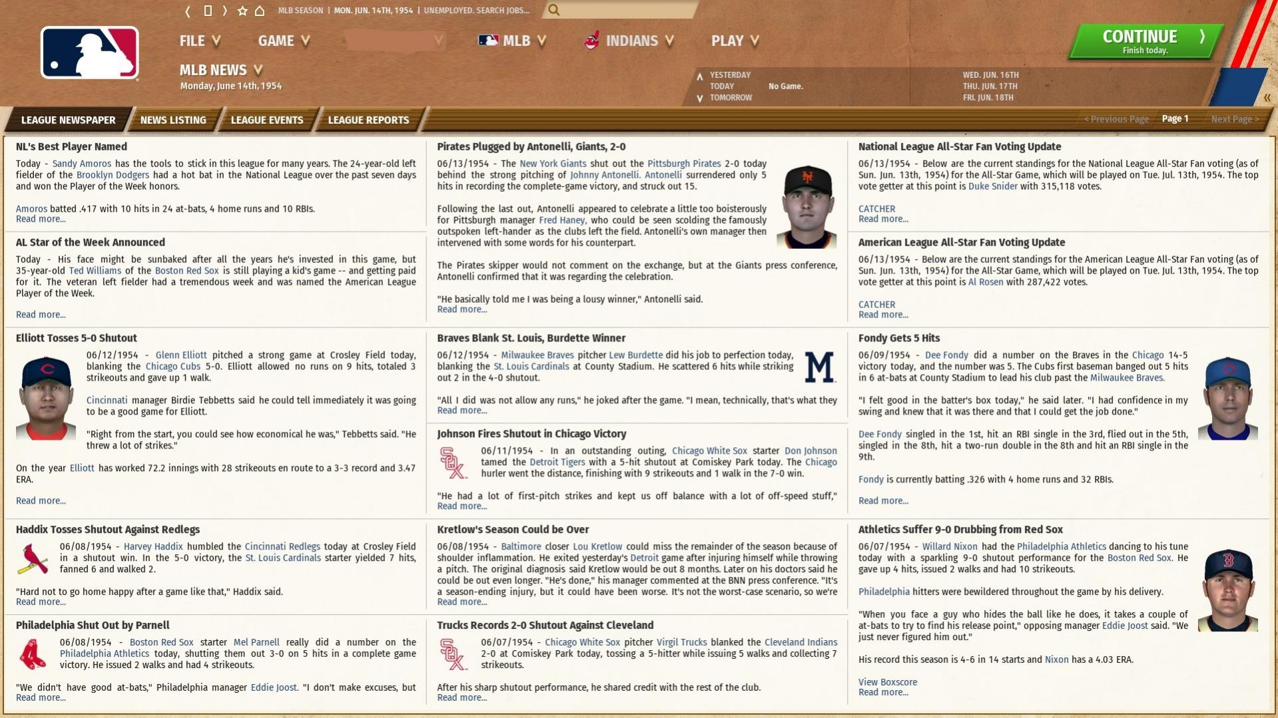Open Fred Haney manager link
Viewport: 1278px width, 718px height.
coord(561,220)
